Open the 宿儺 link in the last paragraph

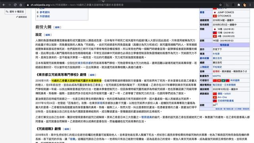(x=73, y=139)
